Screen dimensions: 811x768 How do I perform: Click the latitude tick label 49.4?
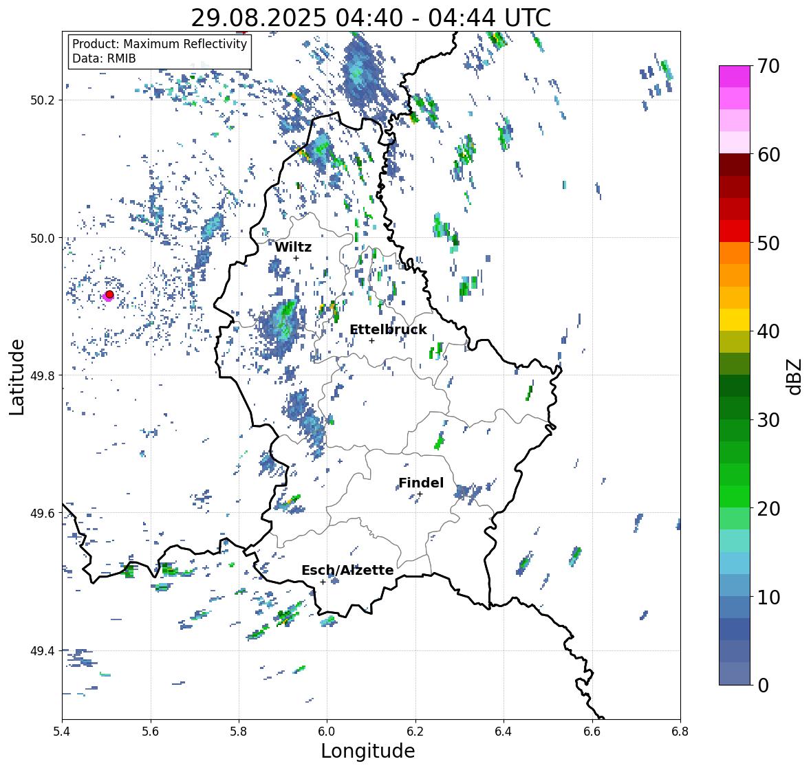[x=43, y=650]
